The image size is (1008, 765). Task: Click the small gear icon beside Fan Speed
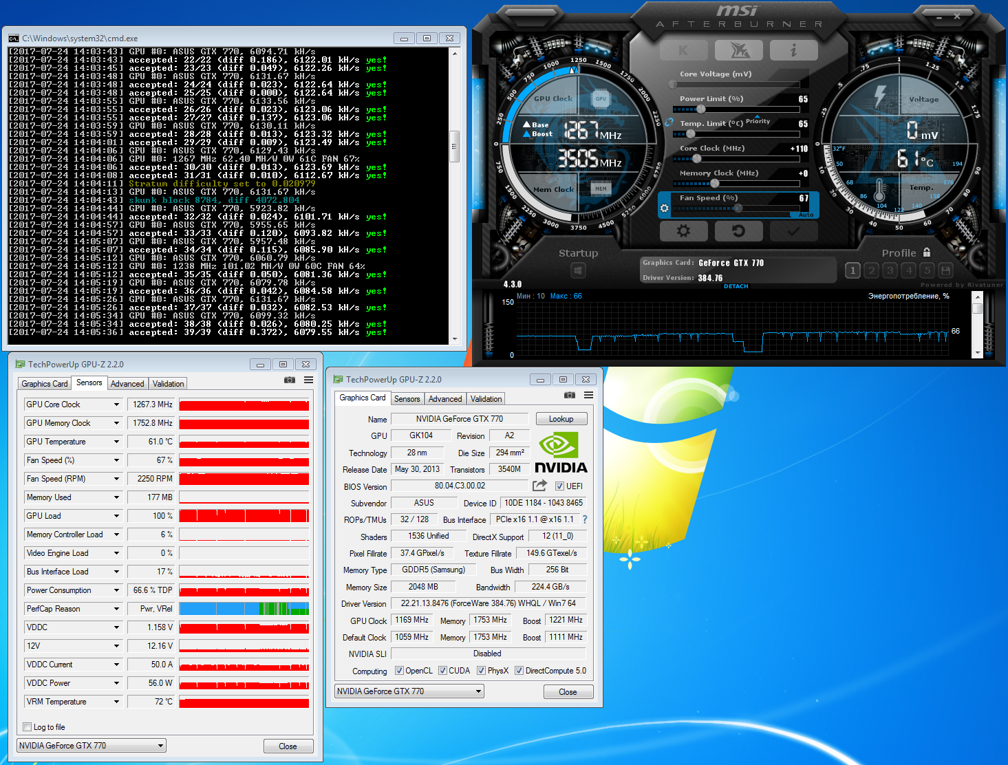[665, 208]
